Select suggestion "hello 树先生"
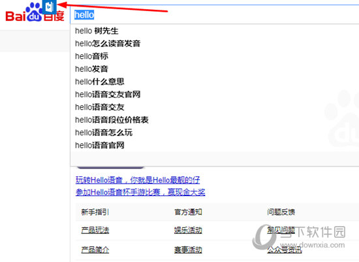The width and height of the screenshot is (359, 262). pos(97,31)
